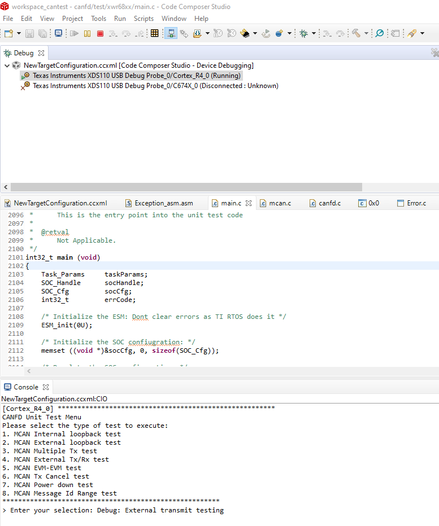Click the Step Into icon

click(113, 33)
